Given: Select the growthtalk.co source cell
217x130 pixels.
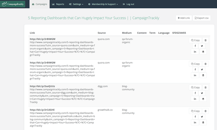Looking at the screenshot, I should coord(105,110).
